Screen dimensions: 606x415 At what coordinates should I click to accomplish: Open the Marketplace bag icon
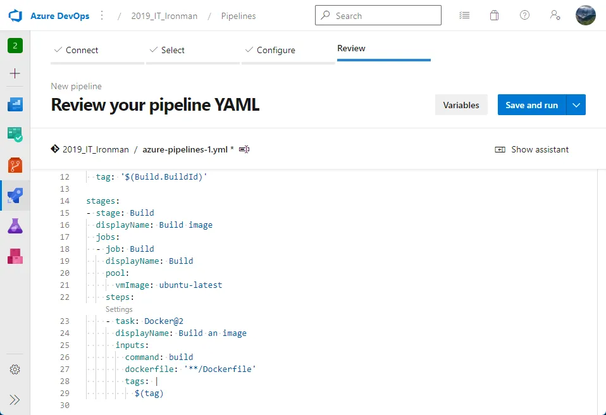click(x=494, y=15)
